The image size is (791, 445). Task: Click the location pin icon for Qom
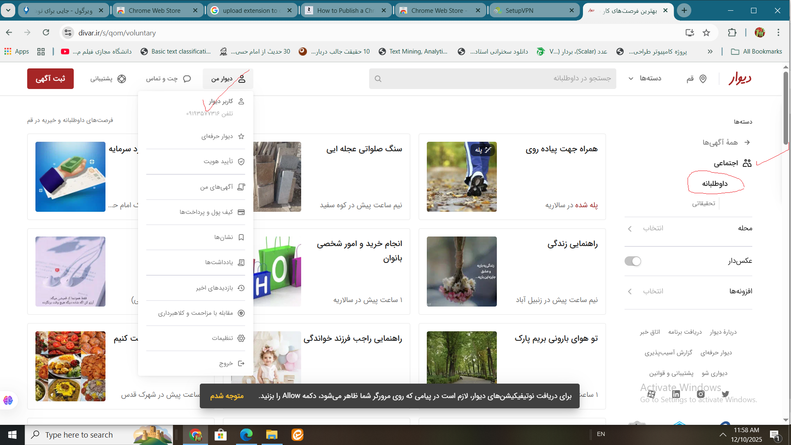click(x=703, y=79)
